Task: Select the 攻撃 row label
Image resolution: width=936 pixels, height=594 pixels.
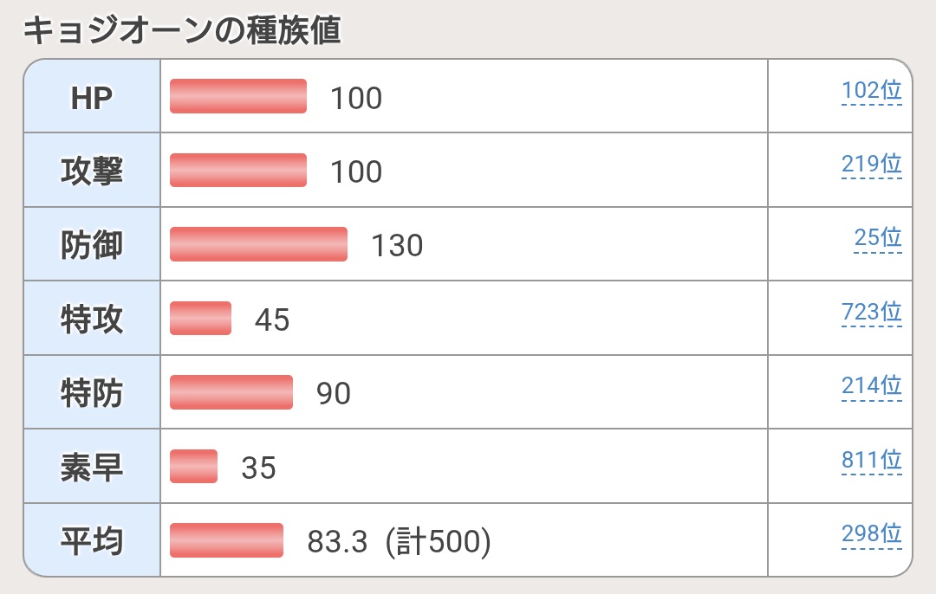Action: pos(92,171)
